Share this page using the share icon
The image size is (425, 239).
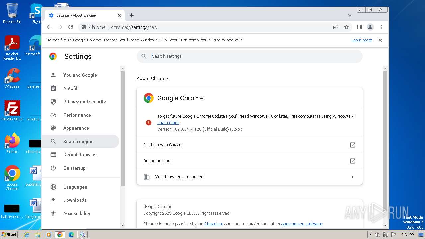[336, 27]
